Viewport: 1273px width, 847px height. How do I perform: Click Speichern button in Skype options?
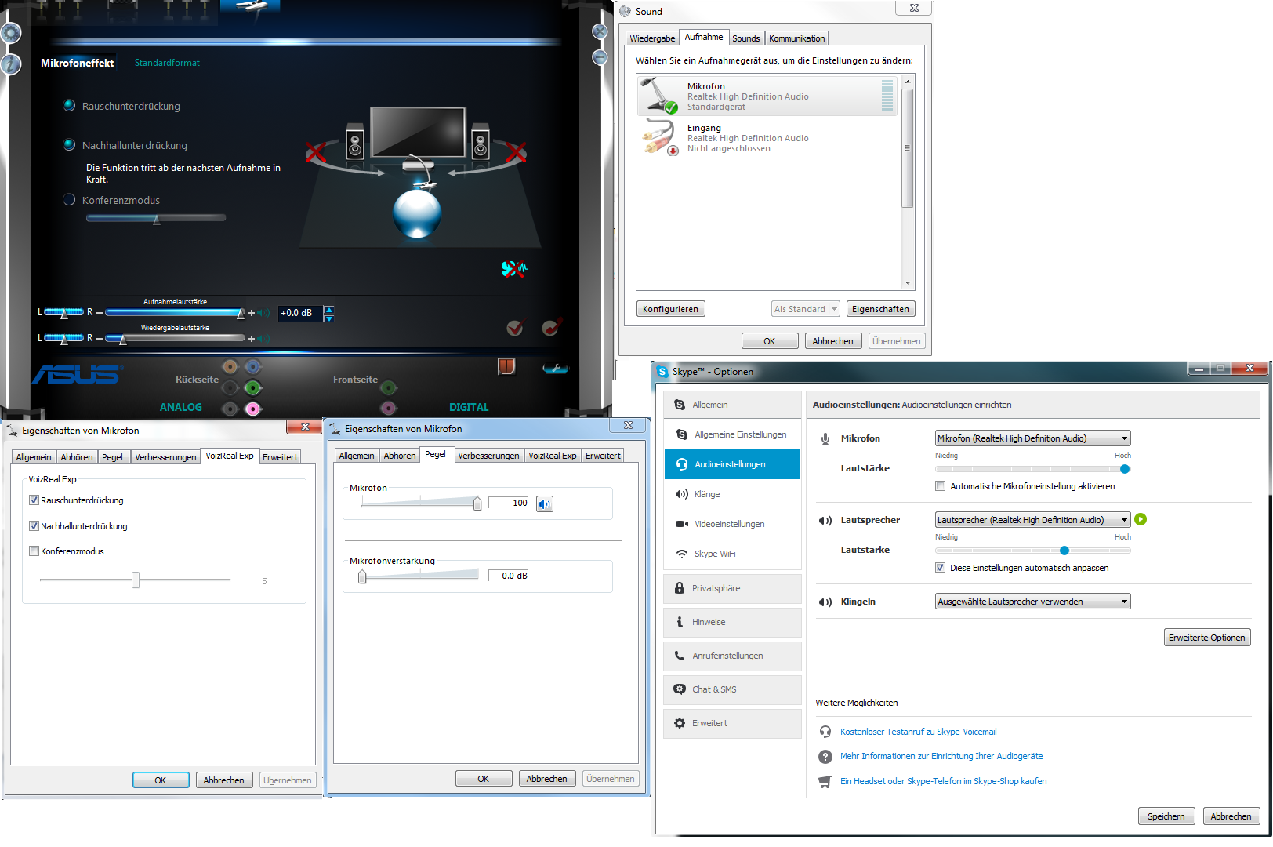tap(1166, 816)
